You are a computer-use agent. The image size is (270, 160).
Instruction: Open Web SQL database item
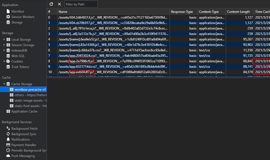coord(18,56)
